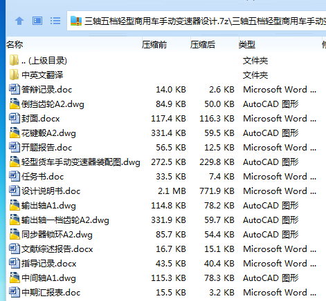The width and height of the screenshot is (326, 301).
Task: Click AutoCAD 图形 type of 中间轴A1.dwg
Action: click(271, 278)
